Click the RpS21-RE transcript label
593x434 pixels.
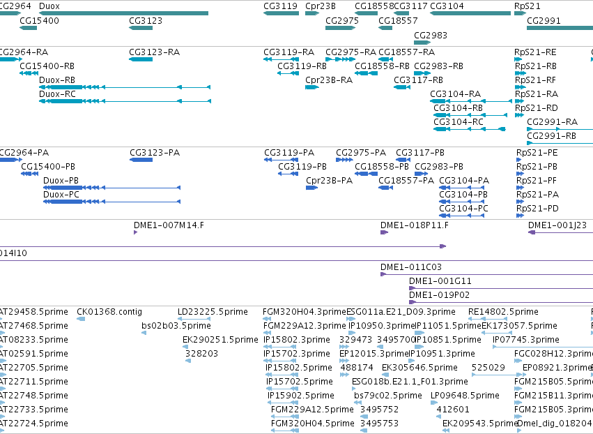[x=535, y=52]
